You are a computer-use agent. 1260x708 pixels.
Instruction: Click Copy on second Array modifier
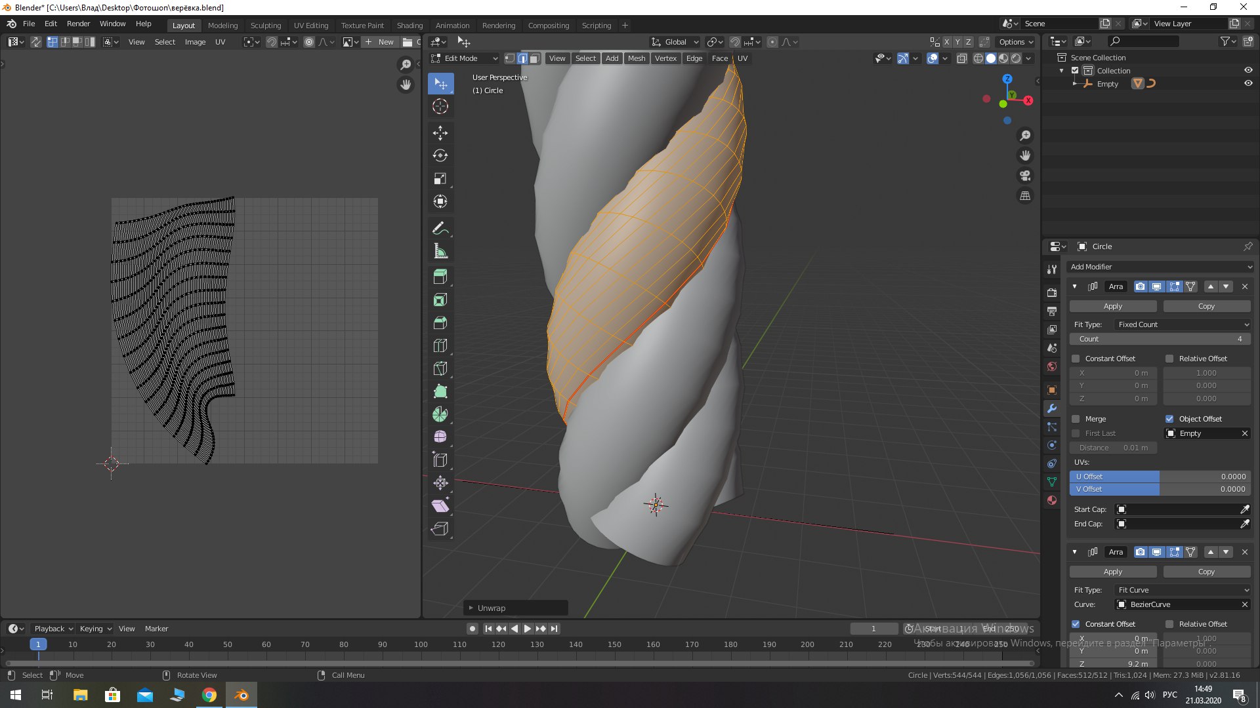pos(1206,572)
